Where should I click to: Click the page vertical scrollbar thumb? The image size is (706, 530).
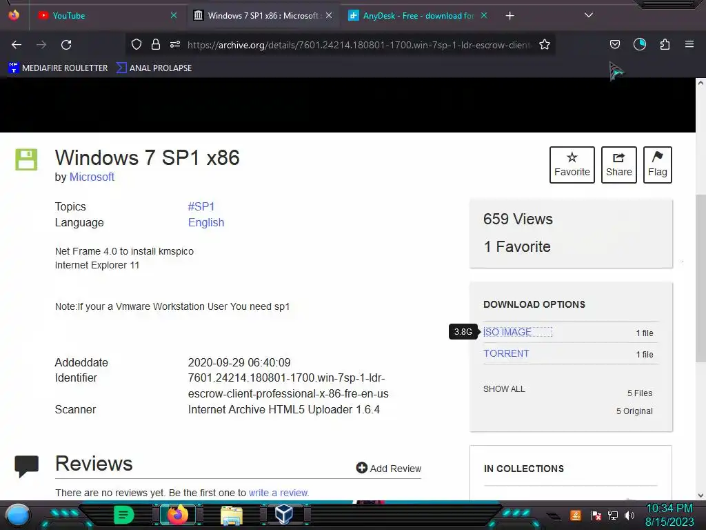[x=700, y=278]
